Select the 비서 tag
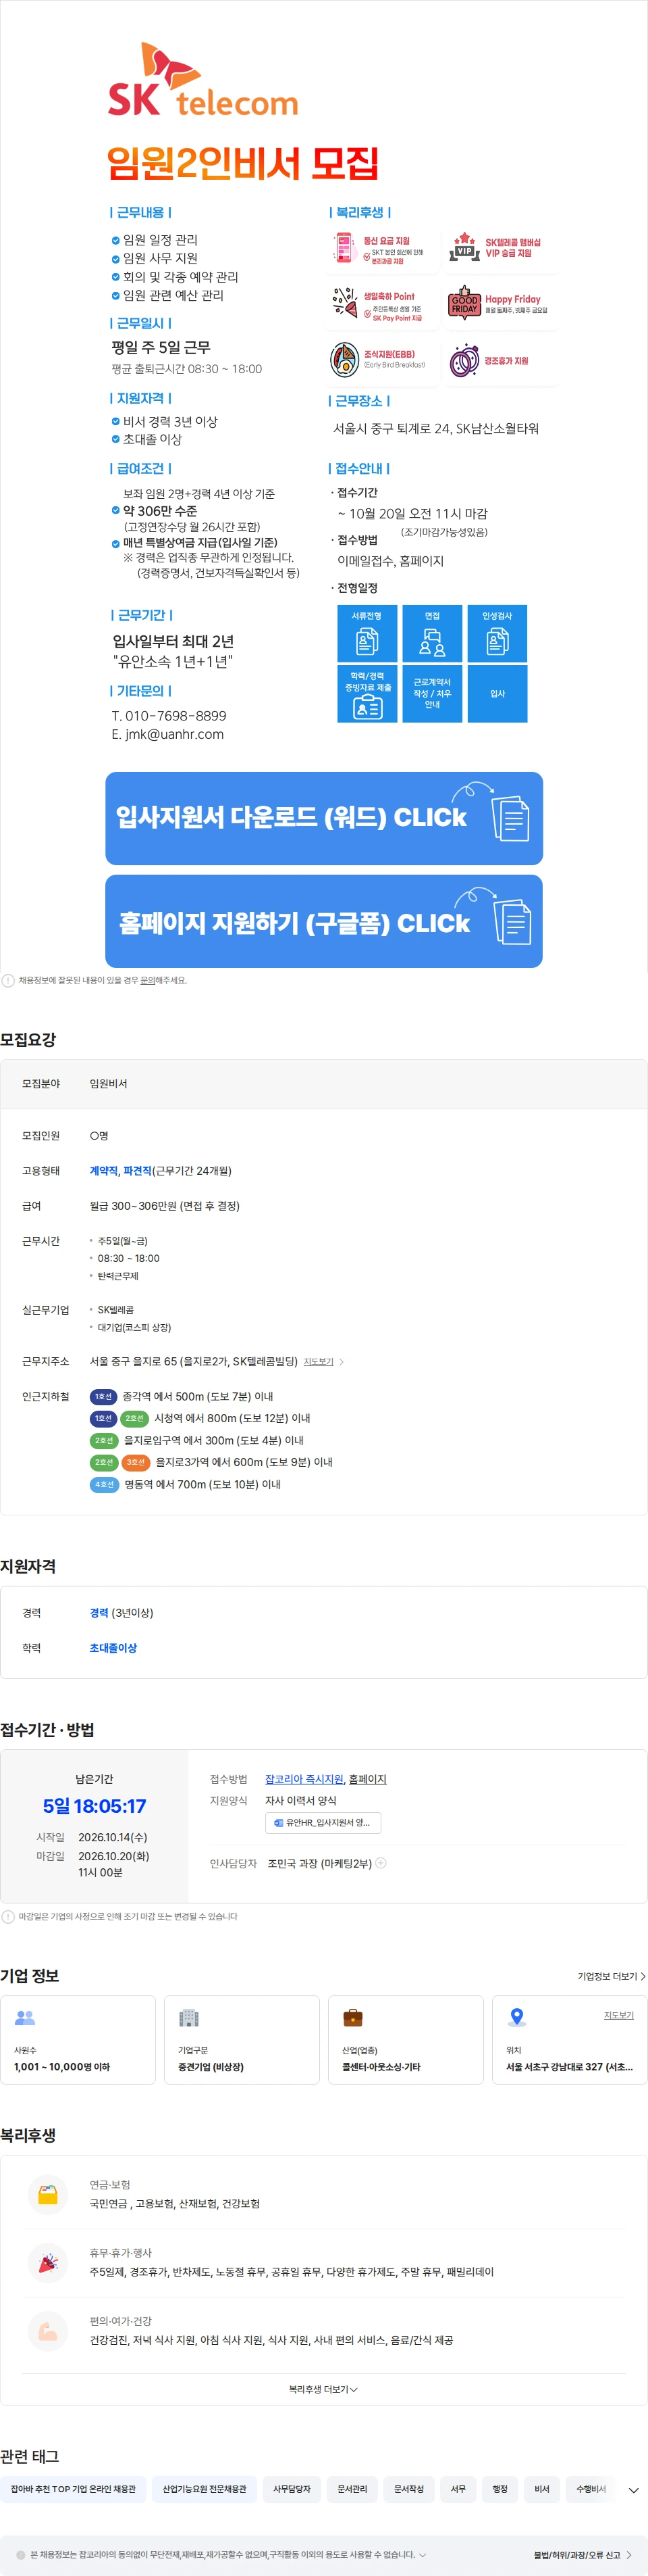Image resolution: width=648 pixels, height=2576 pixels. click(x=542, y=2489)
